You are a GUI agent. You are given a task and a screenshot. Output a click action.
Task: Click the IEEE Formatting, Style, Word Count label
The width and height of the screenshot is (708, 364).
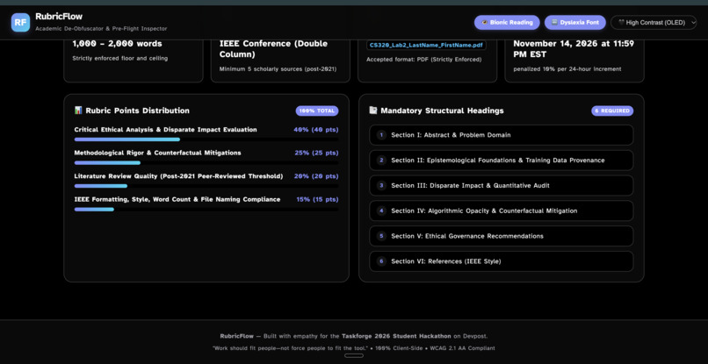177,199
